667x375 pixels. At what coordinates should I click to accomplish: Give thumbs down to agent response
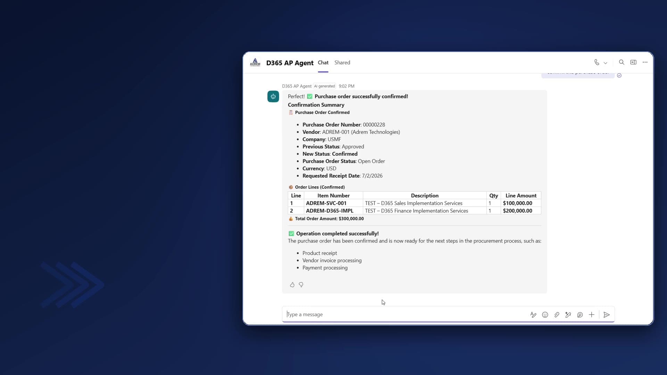(x=301, y=285)
